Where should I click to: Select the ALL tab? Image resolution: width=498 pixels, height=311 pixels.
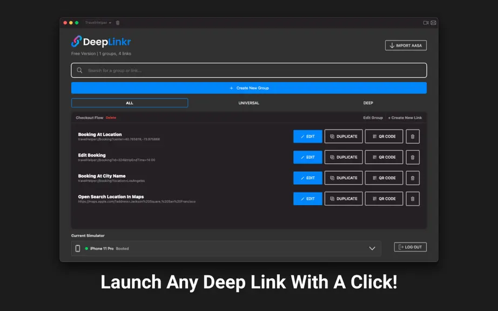[x=130, y=103]
